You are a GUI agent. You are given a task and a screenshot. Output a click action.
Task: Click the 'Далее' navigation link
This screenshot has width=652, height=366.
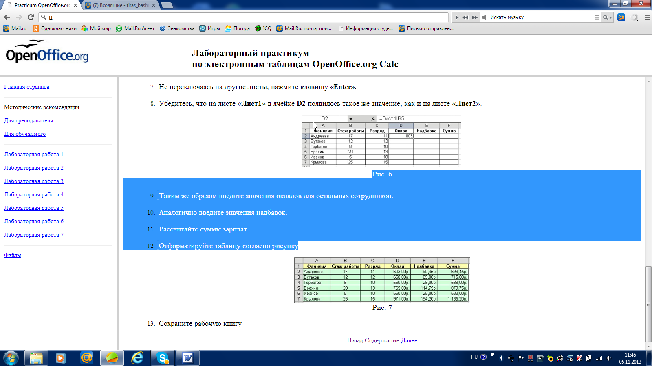[409, 340]
